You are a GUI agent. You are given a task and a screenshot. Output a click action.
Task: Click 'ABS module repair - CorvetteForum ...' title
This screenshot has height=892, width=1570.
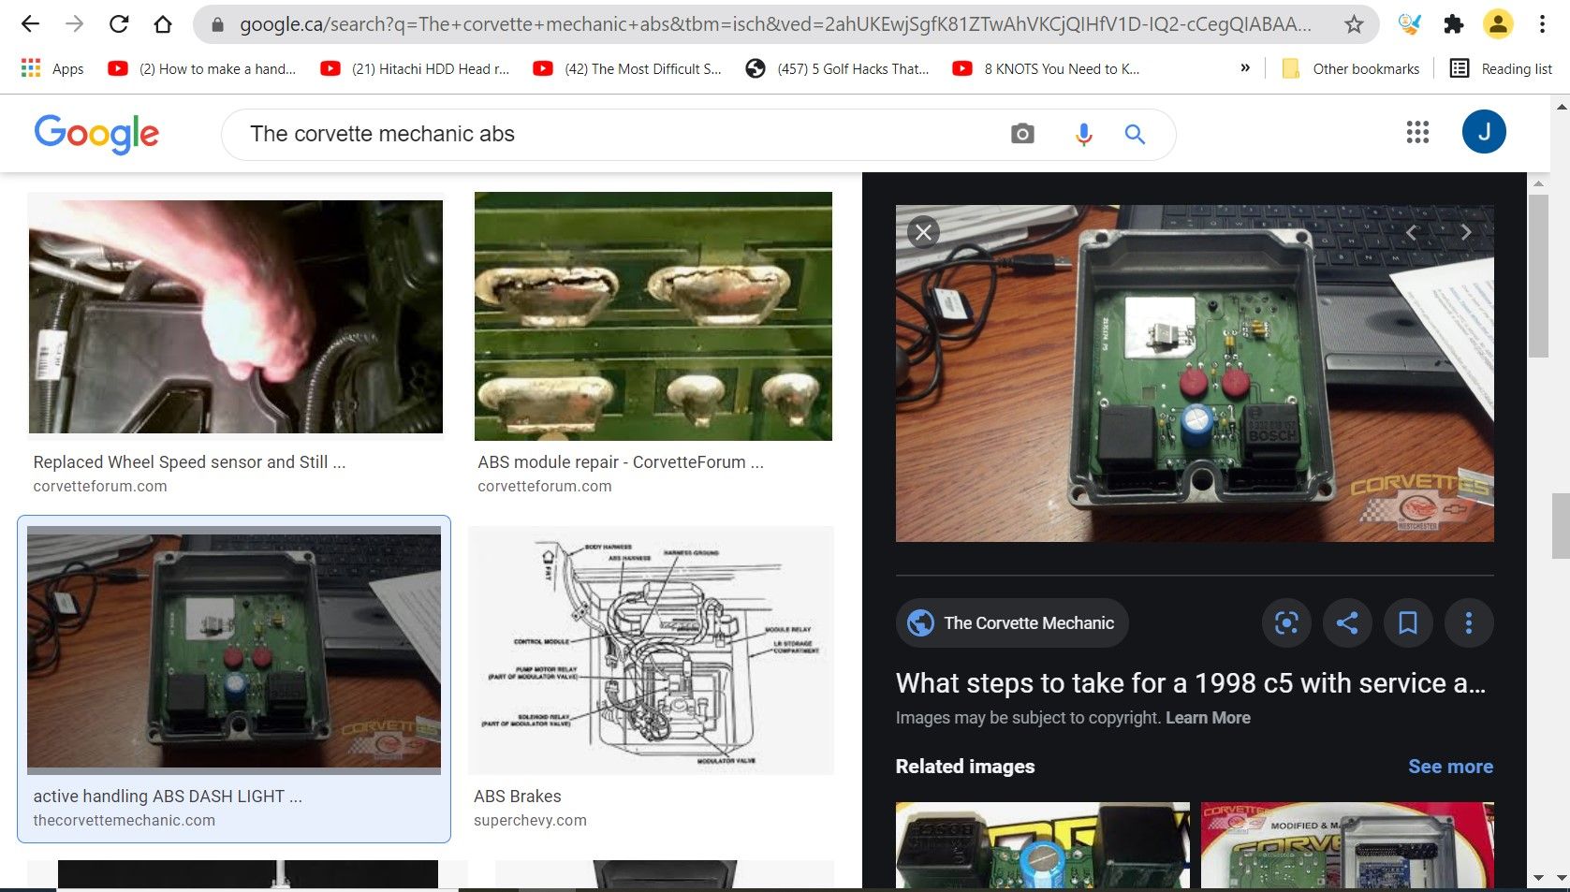(621, 461)
